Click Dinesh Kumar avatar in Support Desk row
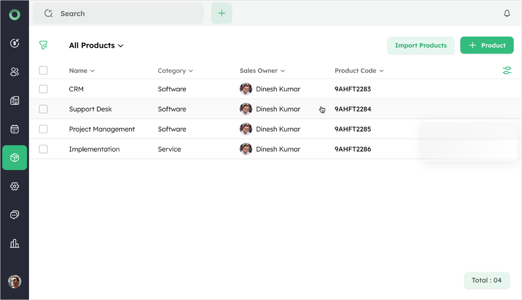Viewport: 522px width, 300px height. [246, 109]
